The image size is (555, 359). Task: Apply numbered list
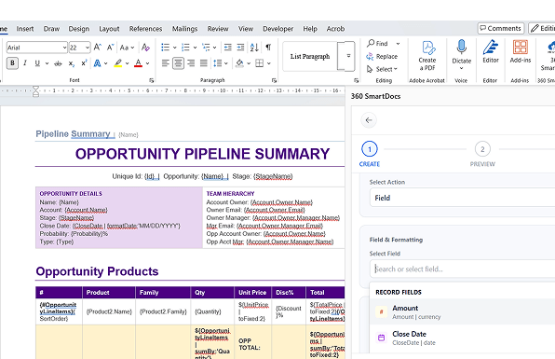(185, 48)
